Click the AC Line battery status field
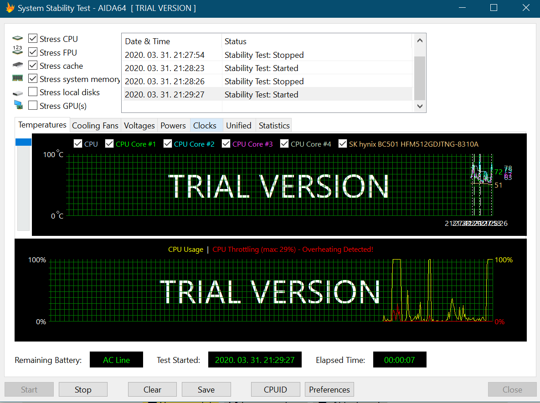540x403 pixels. [116, 360]
